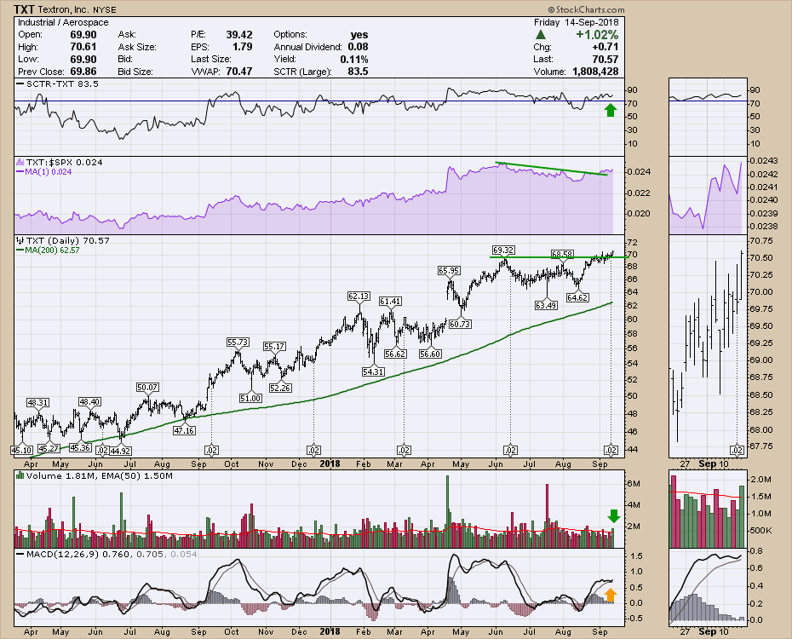Click the 69.32 peak price label

(x=503, y=250)
